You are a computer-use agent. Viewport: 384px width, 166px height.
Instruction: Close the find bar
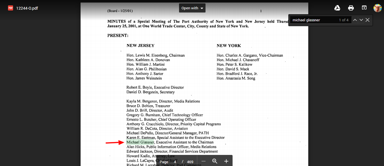(x=367, y=20)
